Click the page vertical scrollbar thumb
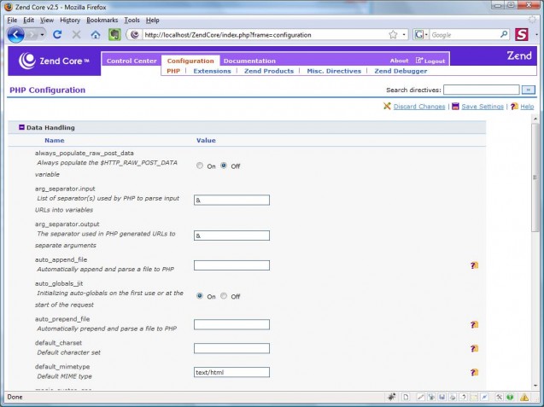Image resolution: width=544 pixels, height=407 pixels. (535, 177)
